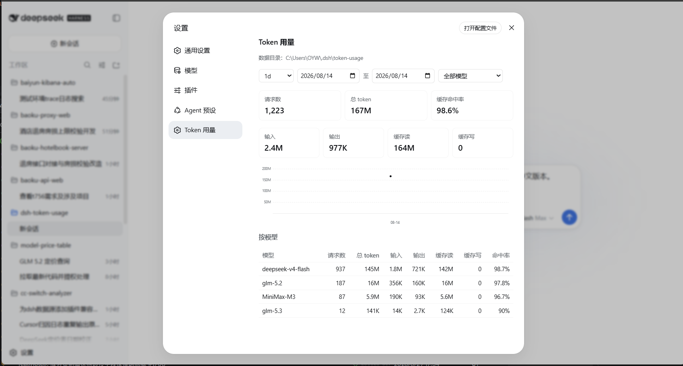Open the model-price-table folder in sidebar

[x=65, y=245]
